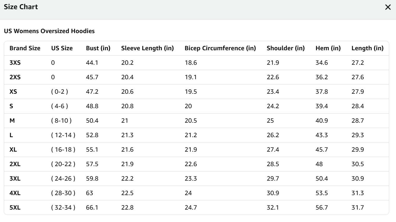This screenshot has width=396, height=222.
Task: Click the Hem (in) column header
Action: [x=328, y=48]
